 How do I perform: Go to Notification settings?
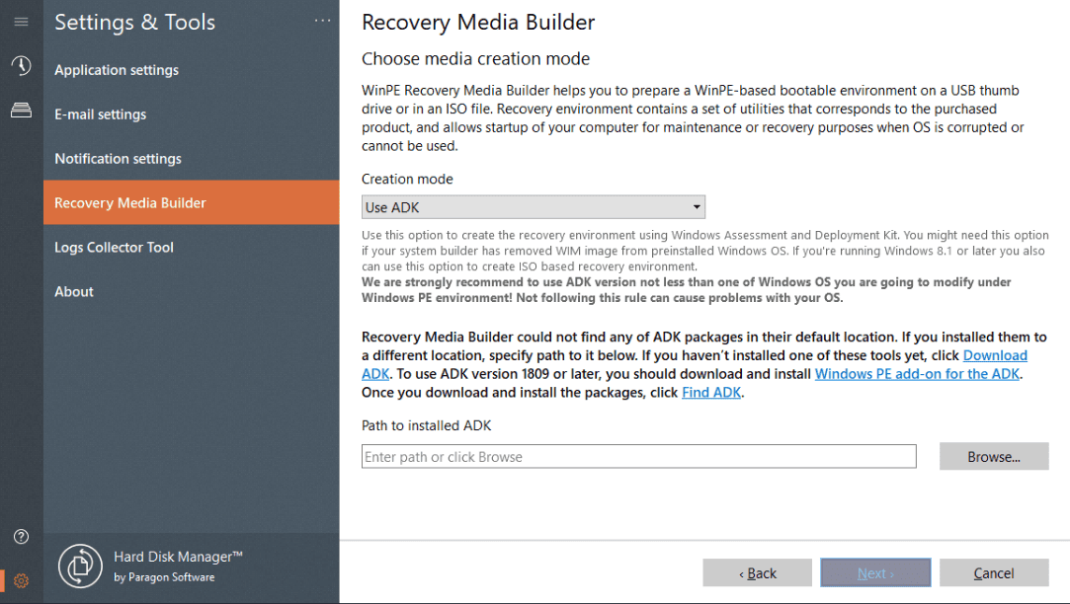click(191, 158)
